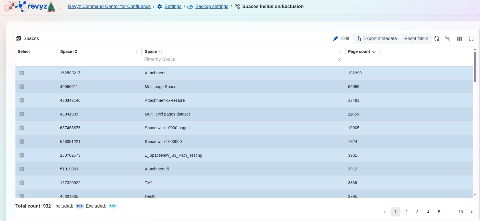Click the Export metadata button
Image resolution: width=480 pixels, height=221 pixels.
[x=376, y=39]
